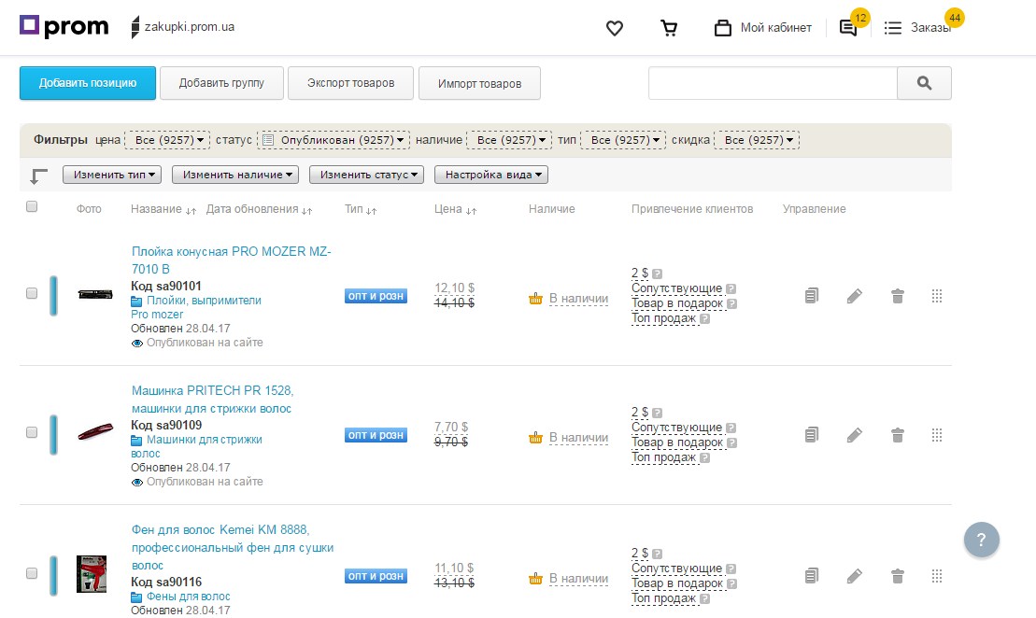This screenshot has width=1036, height=618.
Task: Grab drag handle of Плойка конусная row
Action: pyautogui.click(x=937, y=296)
